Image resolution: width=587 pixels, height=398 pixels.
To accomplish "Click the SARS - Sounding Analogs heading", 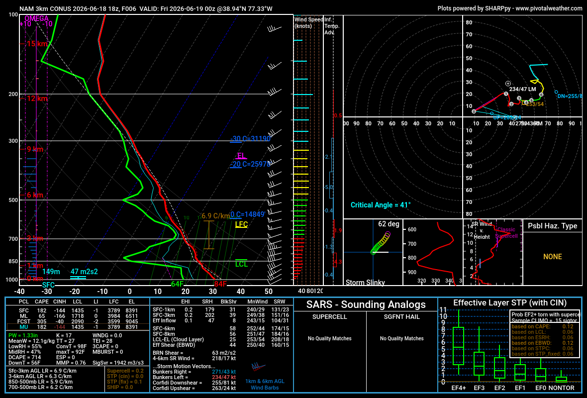I will point(366,305).
